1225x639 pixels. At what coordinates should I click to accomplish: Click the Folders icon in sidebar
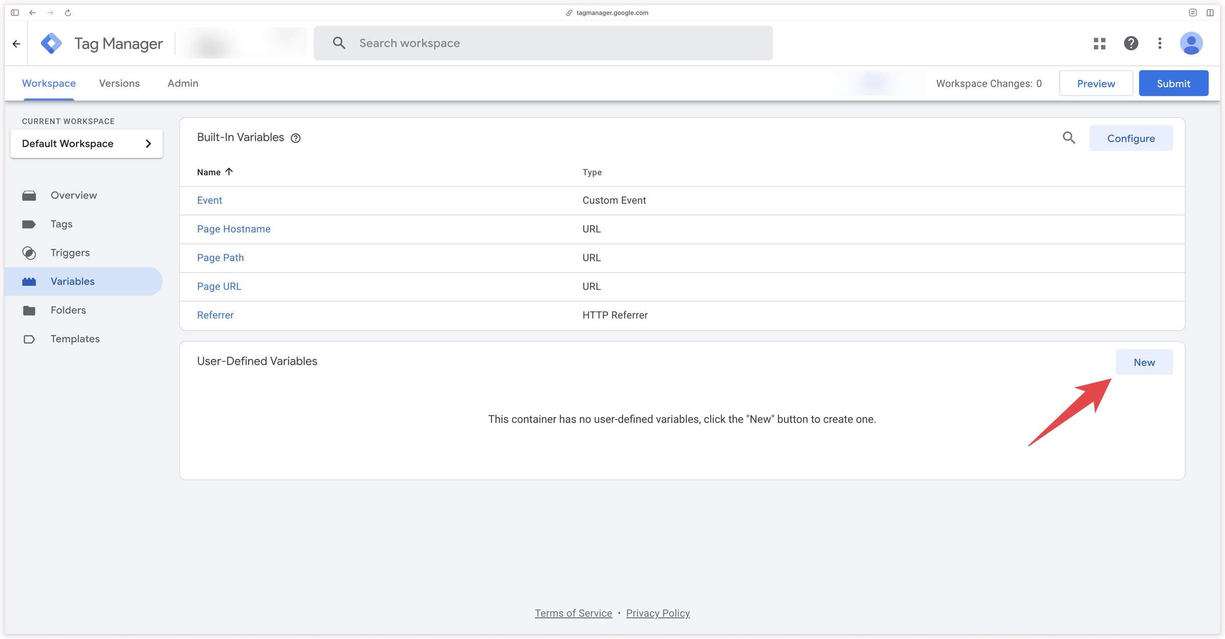[29, 310]
